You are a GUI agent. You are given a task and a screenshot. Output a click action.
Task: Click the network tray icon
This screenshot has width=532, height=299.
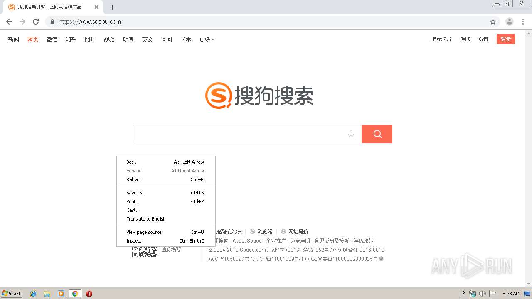473,294
